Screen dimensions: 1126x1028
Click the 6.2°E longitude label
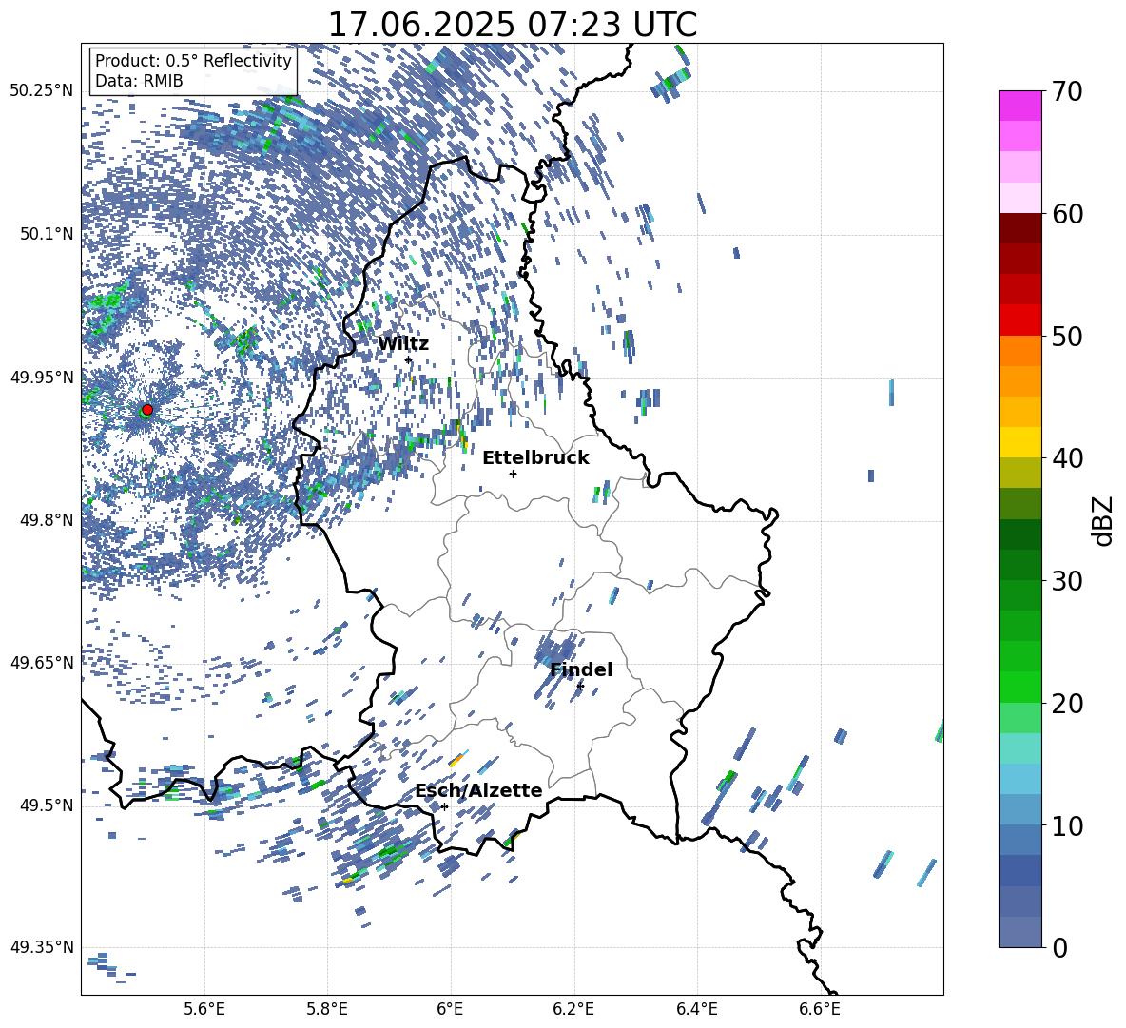click(573, 1009)
